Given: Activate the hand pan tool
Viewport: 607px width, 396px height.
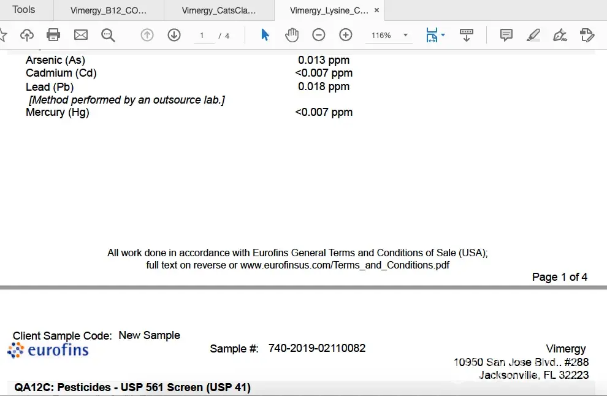Looking at the screenshot, I should [x=292, y=35].
